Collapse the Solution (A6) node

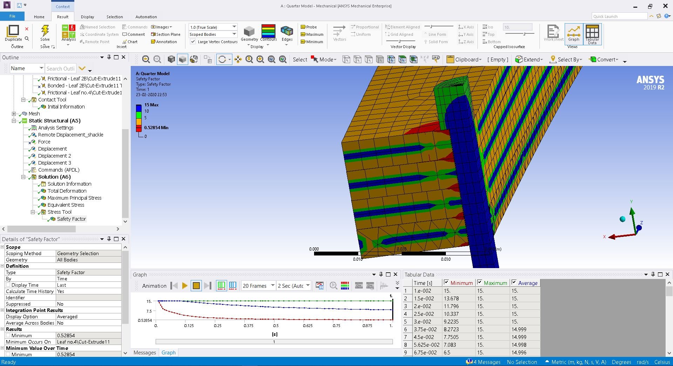click(23, 177)
